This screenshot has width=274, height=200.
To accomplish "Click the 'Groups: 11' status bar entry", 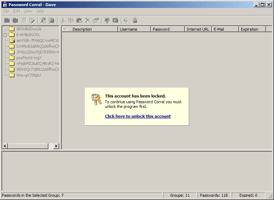I will point(180,195).
